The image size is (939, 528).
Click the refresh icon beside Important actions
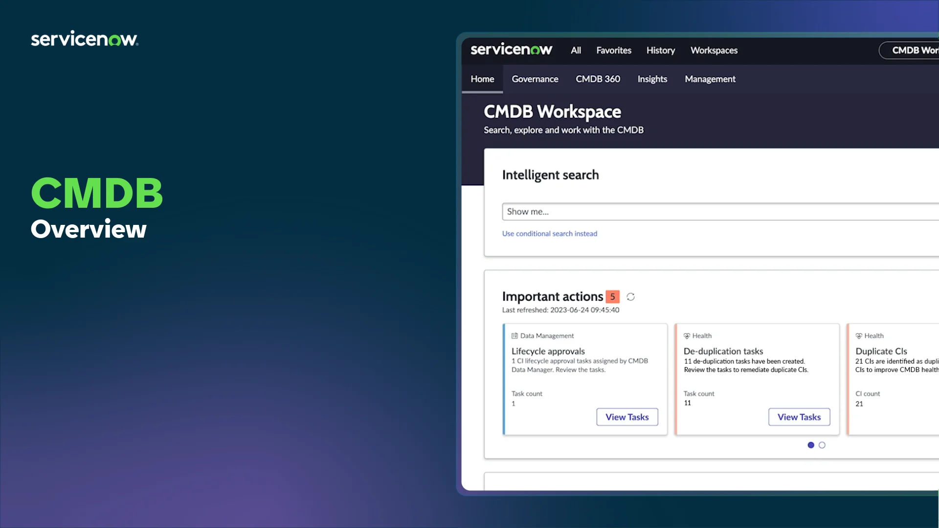(630, 297)
